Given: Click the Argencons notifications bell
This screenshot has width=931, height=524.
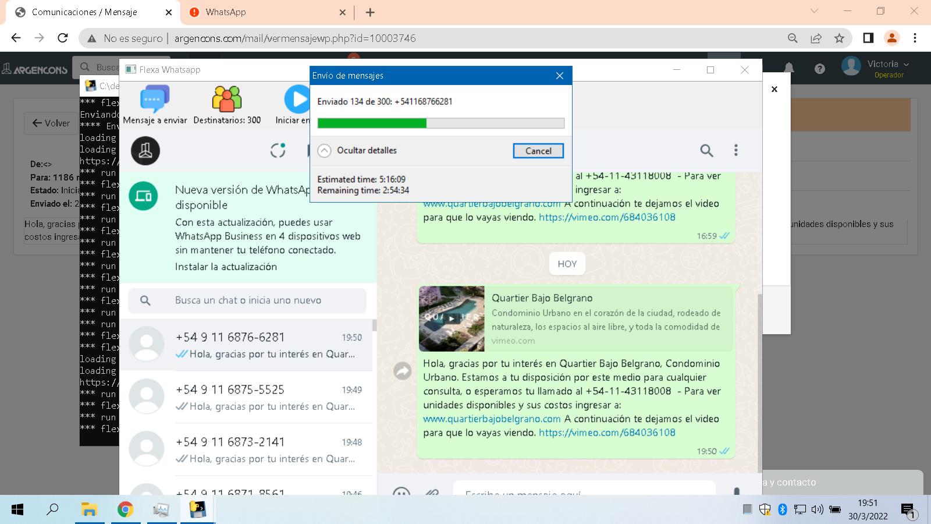Looking at the screenshot, I should 789,68.
